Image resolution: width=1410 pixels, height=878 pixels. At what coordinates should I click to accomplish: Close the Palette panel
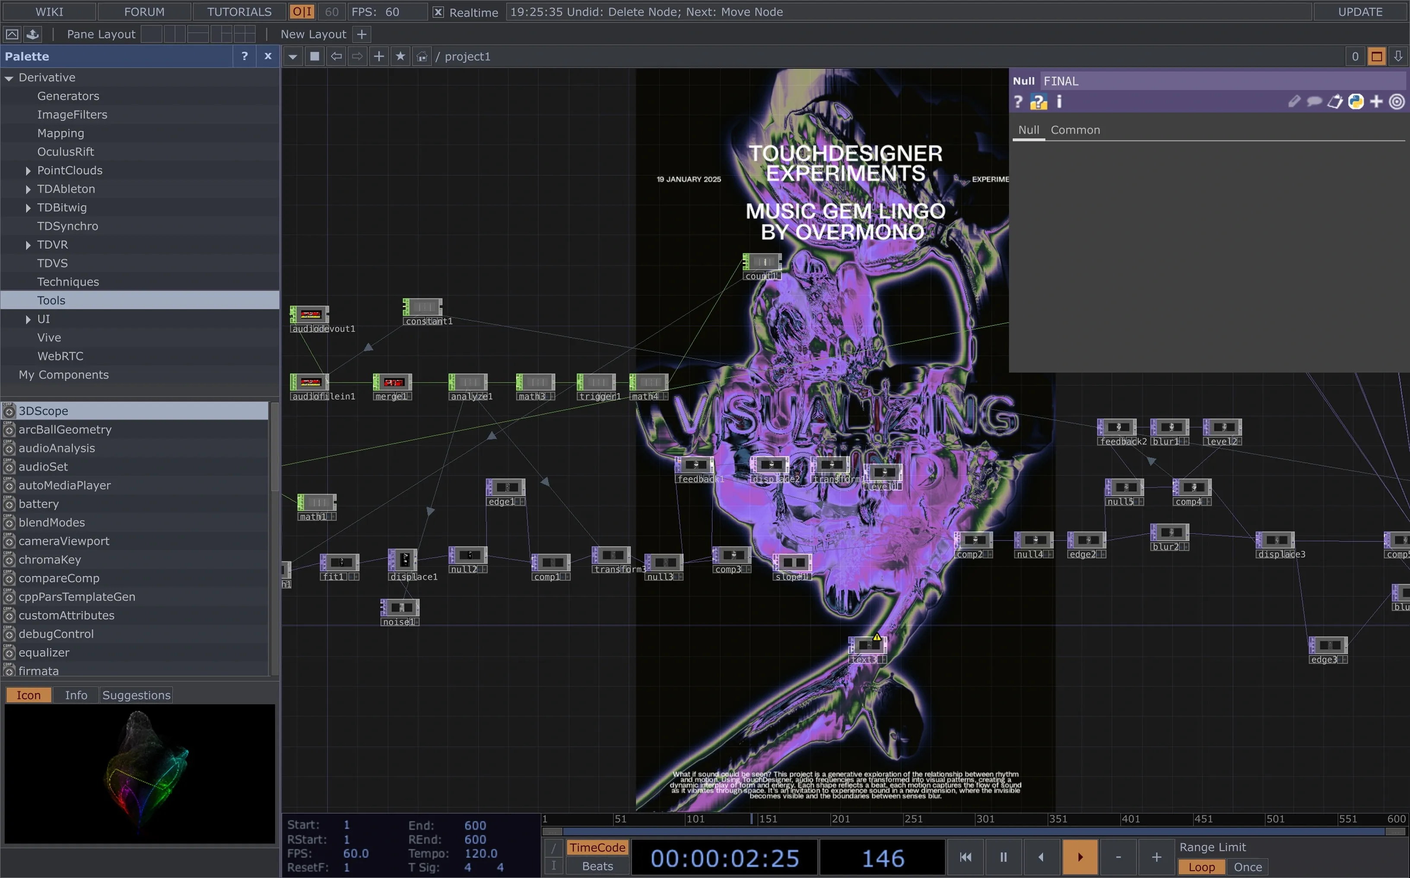tap(268, 56)
